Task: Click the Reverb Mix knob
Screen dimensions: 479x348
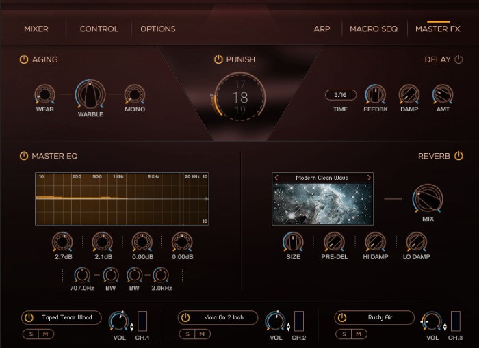Action: 428,200
